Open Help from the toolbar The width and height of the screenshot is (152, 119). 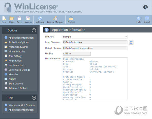tap(139, 20)
